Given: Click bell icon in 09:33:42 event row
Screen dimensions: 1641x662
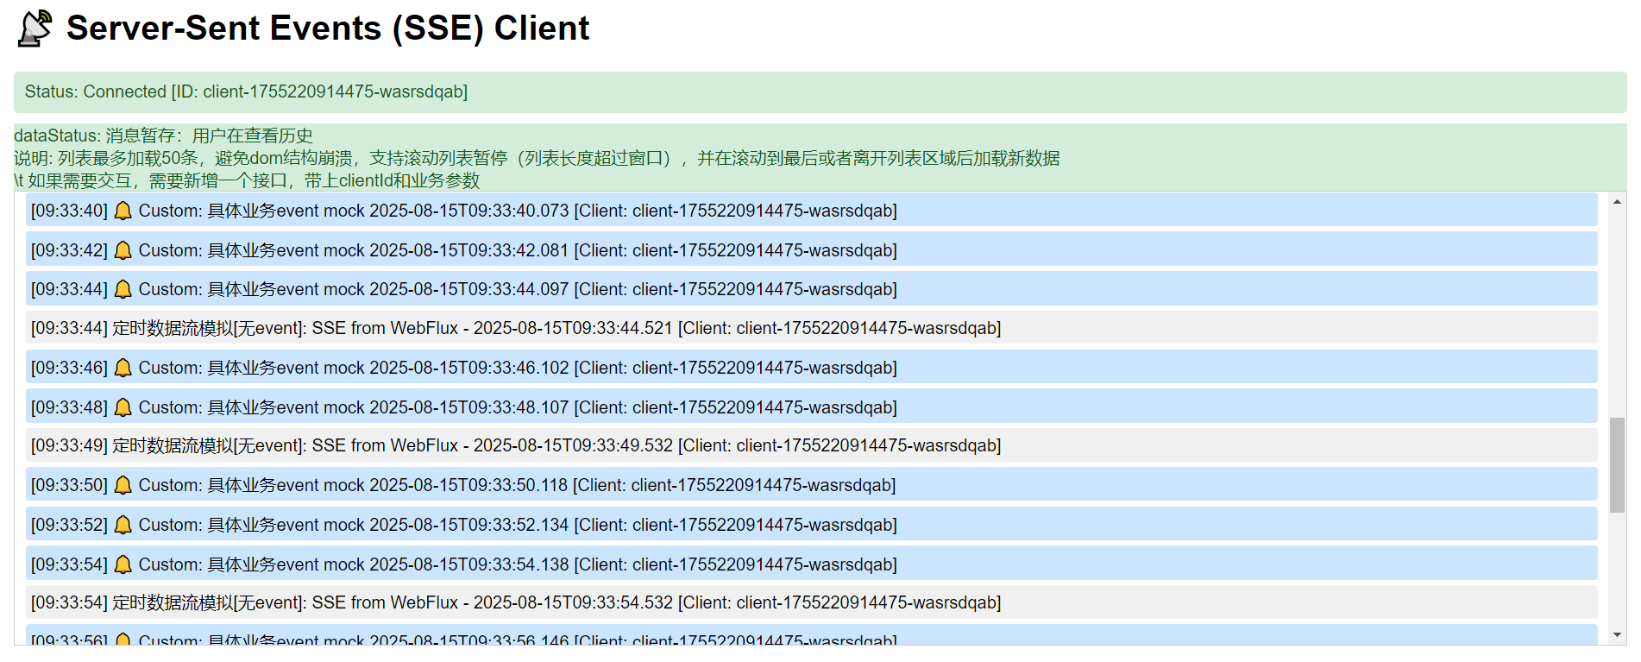Looking at the screenshot, I should (123, 250).
